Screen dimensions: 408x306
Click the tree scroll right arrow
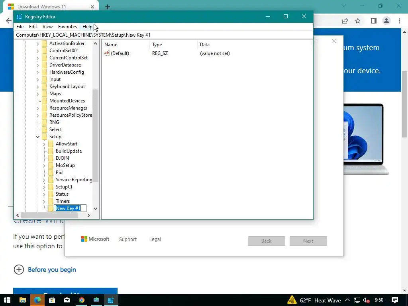[x=89, y=216]
